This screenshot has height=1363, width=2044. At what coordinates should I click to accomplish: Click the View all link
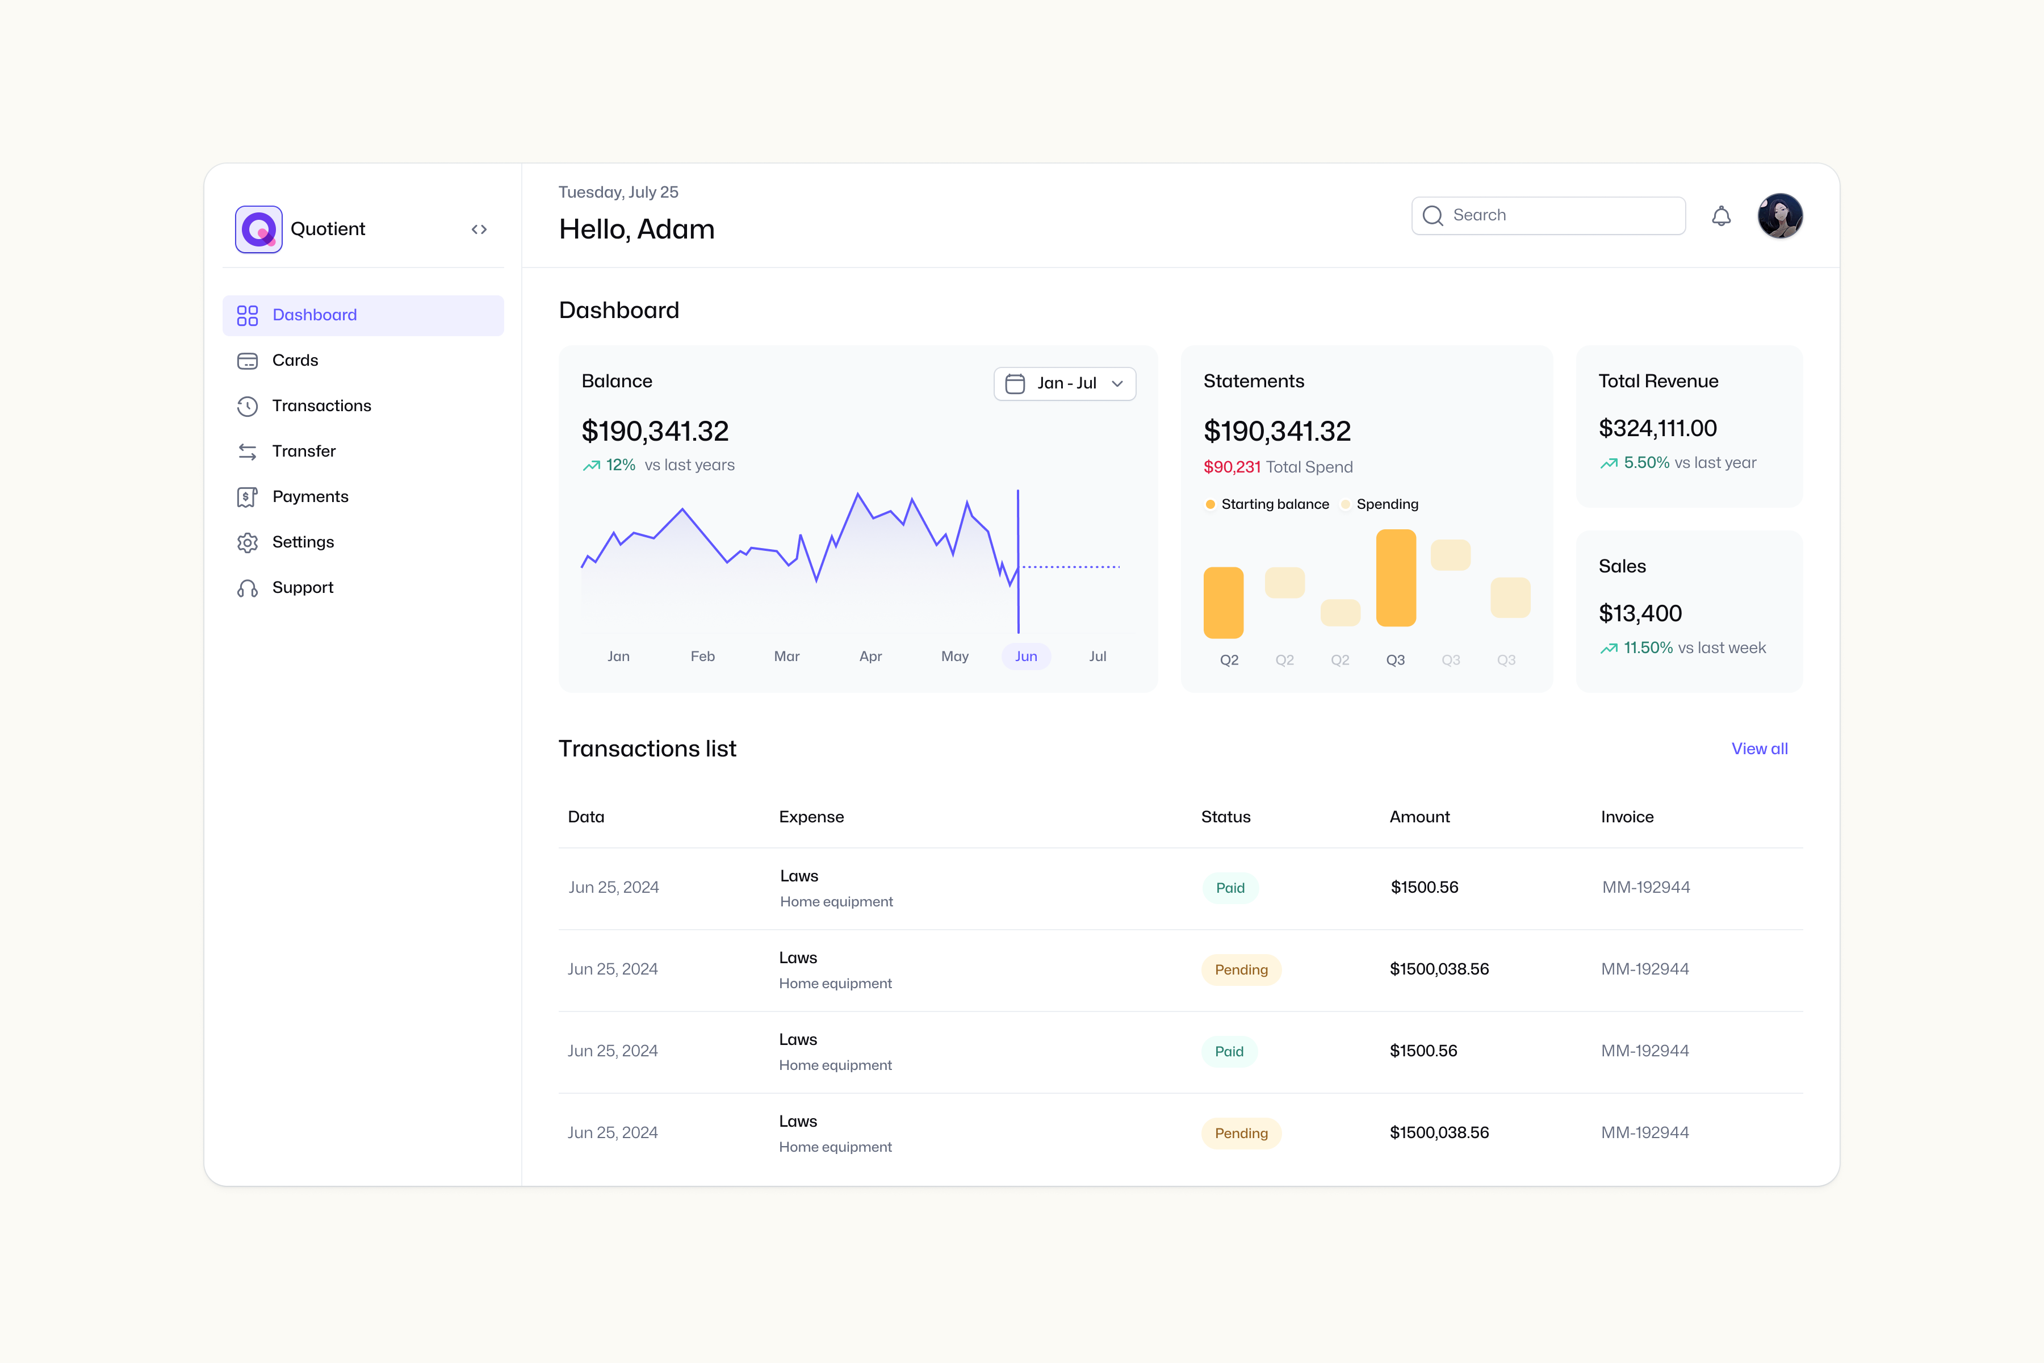(1759, 749)
